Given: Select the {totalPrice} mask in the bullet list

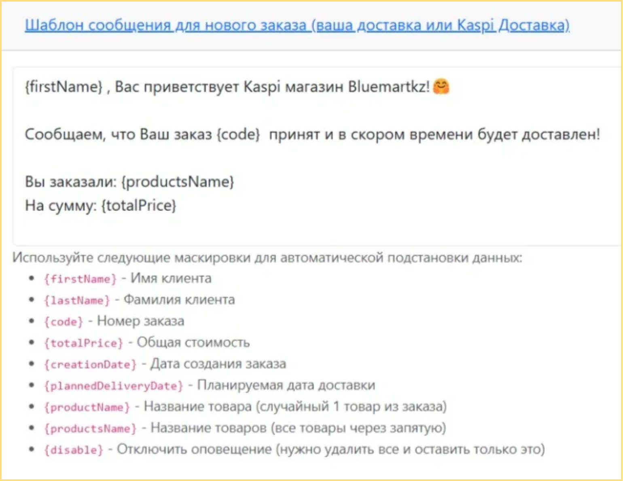Looking at the screenshot, I should pyautogui.click(x=83, y=343).
